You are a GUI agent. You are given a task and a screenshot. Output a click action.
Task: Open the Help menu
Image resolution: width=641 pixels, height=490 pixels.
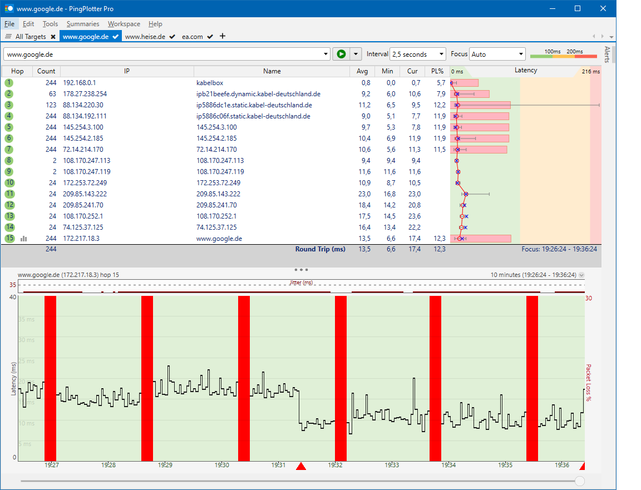tap(155, 24)
